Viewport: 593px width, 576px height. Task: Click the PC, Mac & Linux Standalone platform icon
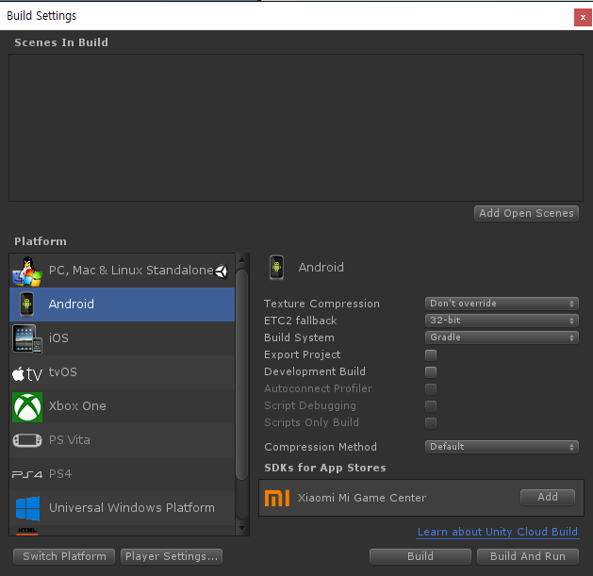point(26,272)
